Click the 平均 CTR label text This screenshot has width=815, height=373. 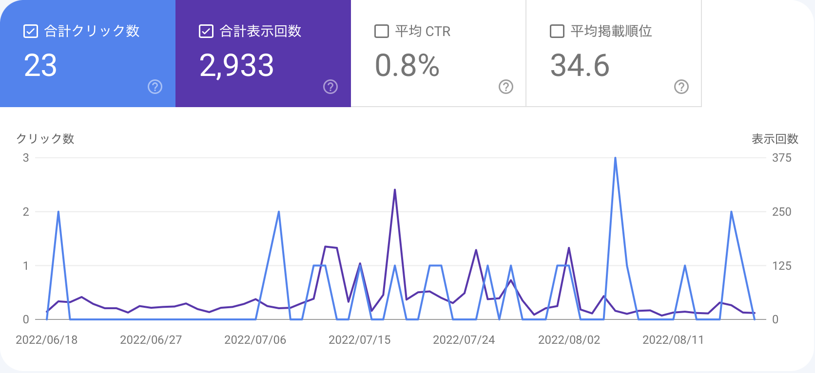point(423,31)
